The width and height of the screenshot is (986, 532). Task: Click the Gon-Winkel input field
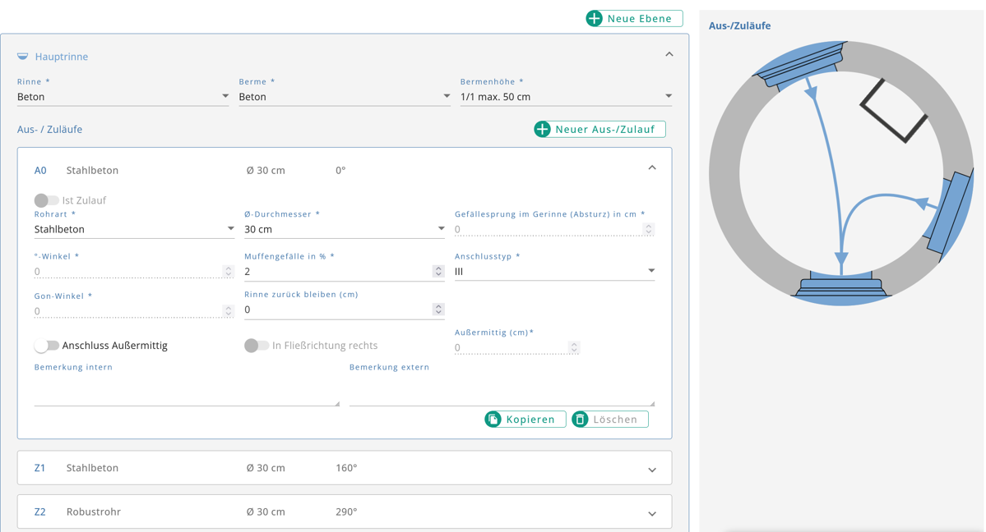click(134, 311)
